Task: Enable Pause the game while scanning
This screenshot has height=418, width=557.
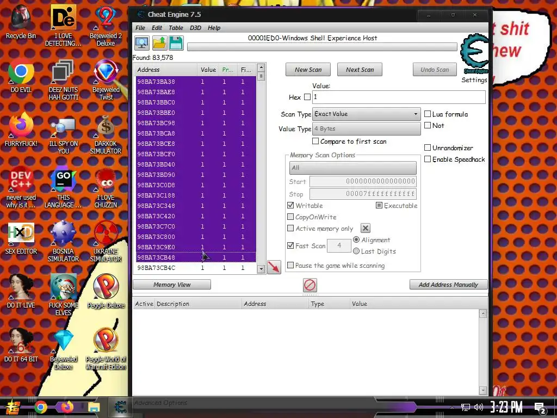Action: [x=290, y=265]
